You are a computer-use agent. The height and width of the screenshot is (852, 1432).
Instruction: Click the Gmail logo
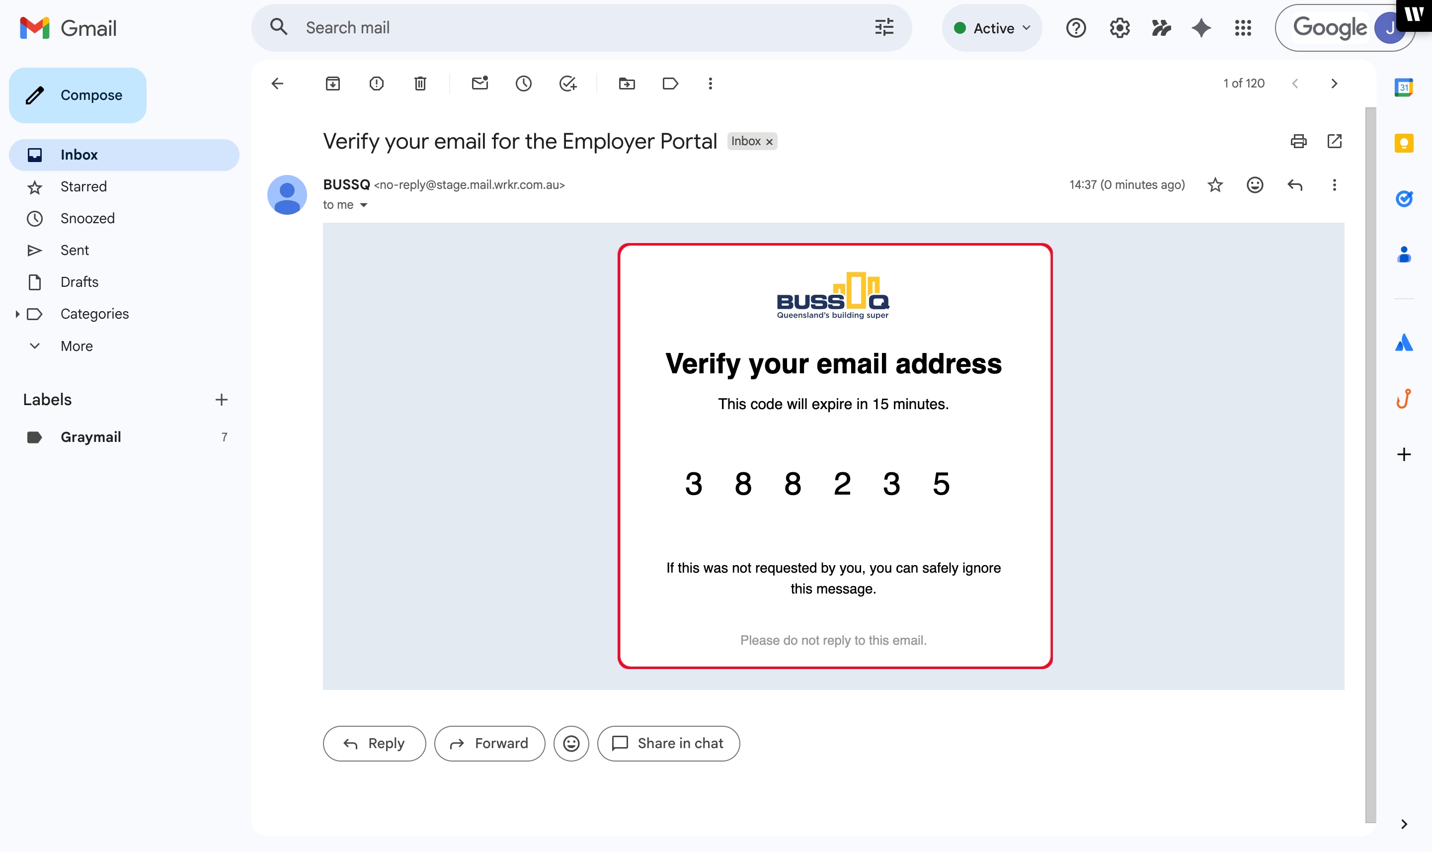68,27
